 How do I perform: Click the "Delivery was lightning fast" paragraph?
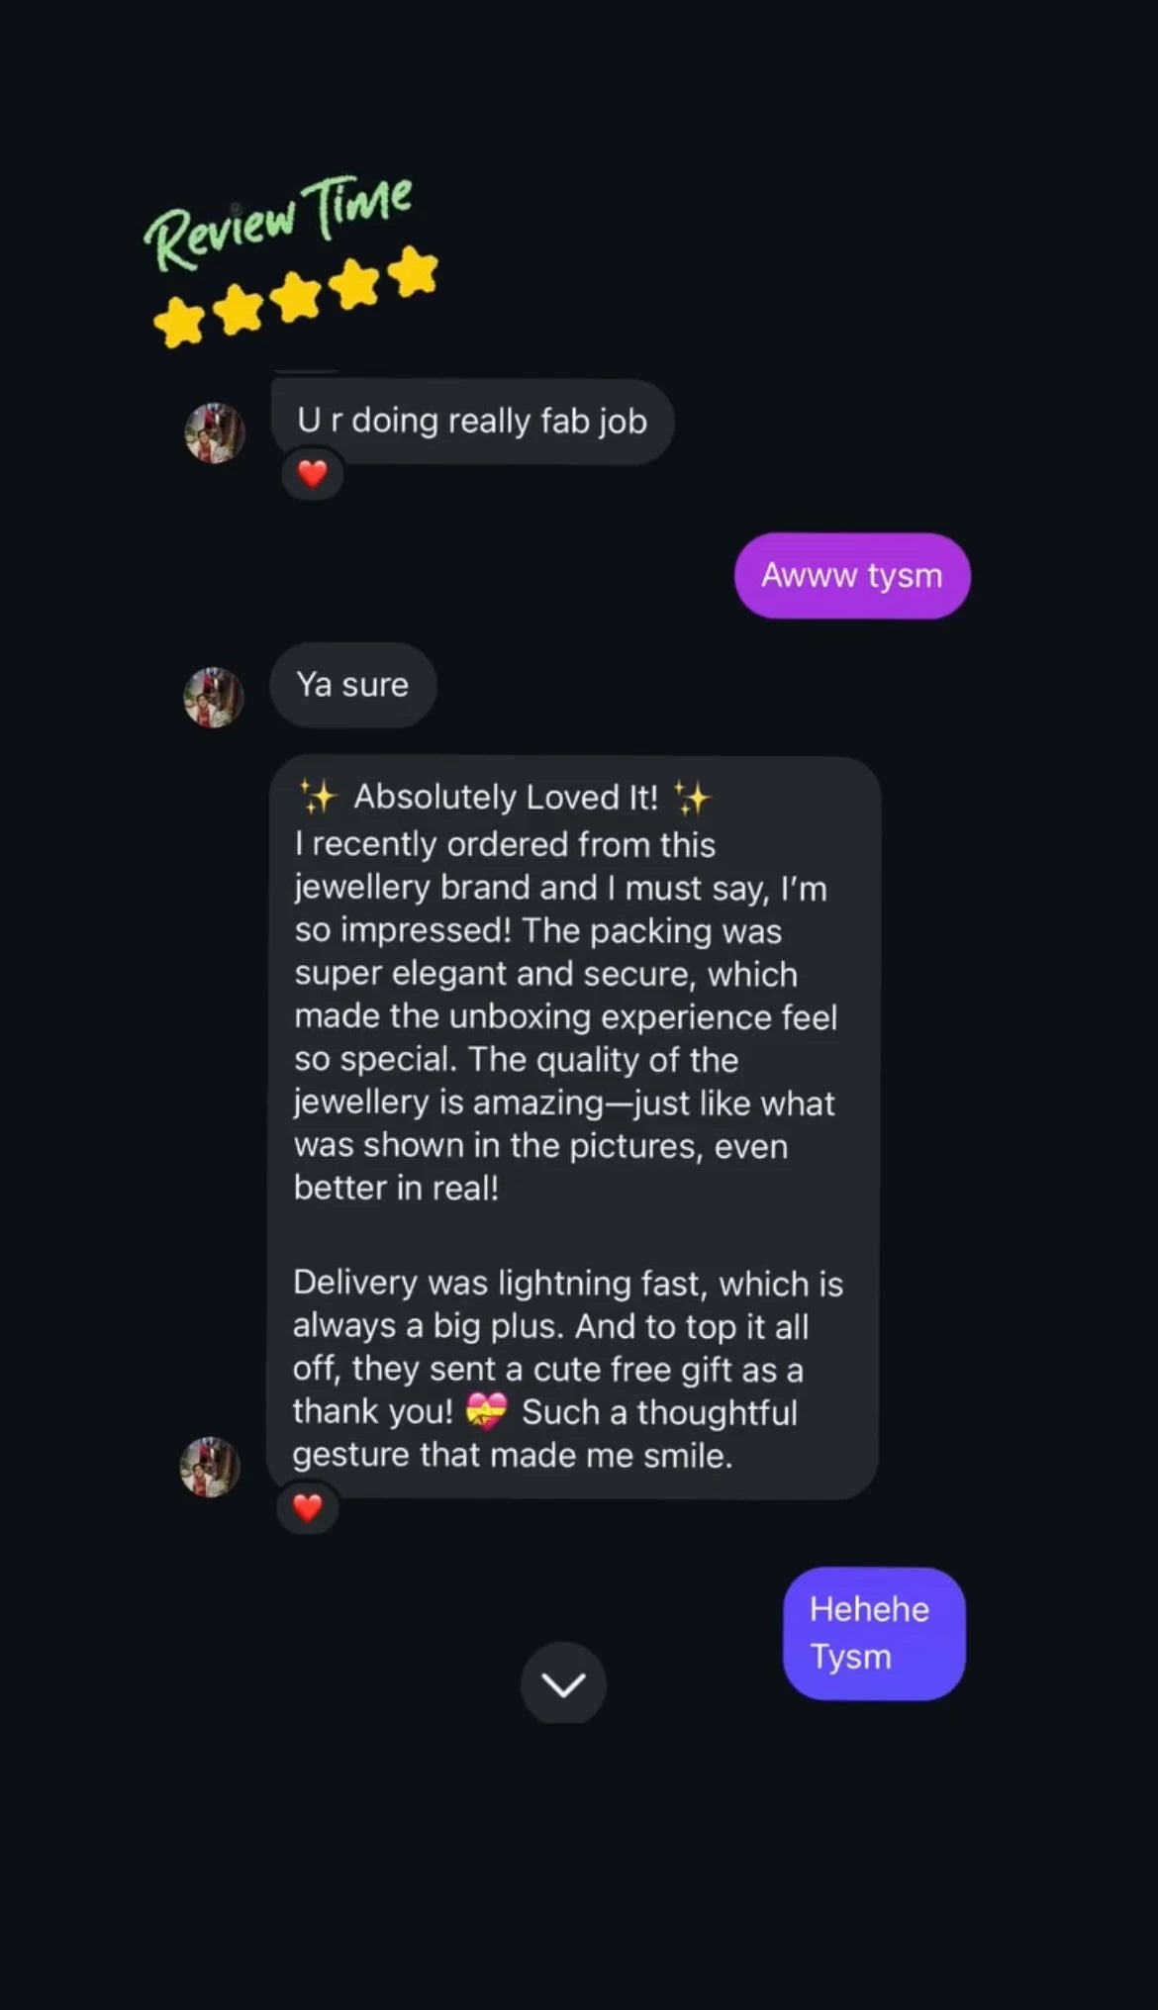pos(567,1369)
